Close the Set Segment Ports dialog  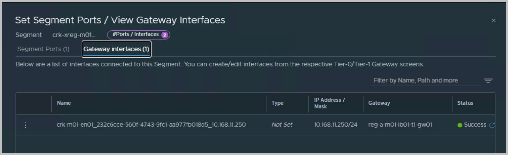click(x=493, y=20)
